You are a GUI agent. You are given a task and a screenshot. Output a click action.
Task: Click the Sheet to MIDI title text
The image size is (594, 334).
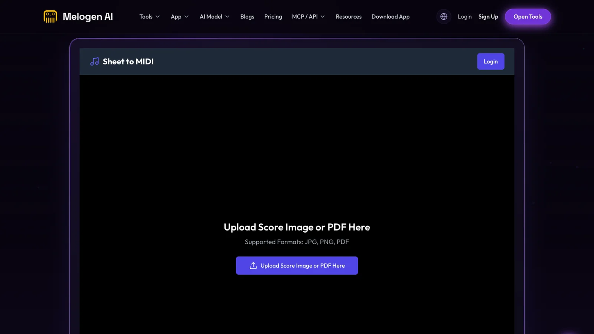[128, 62]
